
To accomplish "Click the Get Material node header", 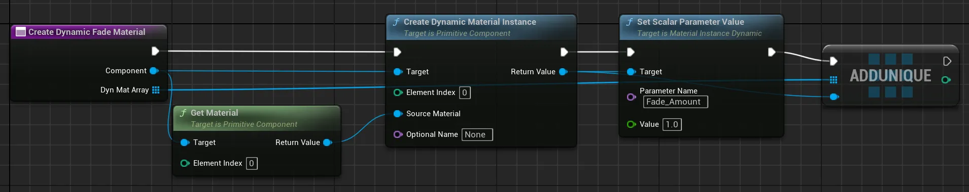I will pyautogui.click(x=257, y=118).
